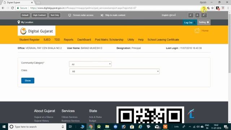This screenshot has height=130, width=231.
Task: Reset font size with the middle A button
Action: click(197, 15)
